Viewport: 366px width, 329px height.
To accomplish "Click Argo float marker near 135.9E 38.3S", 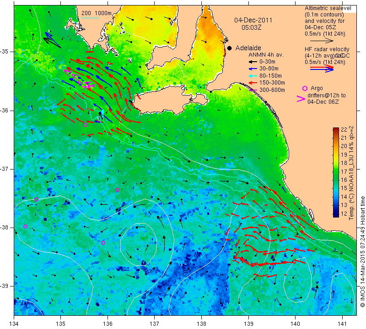I will click(103, 243).
